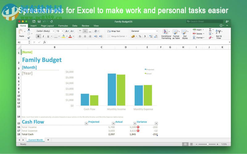Image resolution: width=247 pixels, height=154 pixels.
Task: Click Format as Table button
Action: pos(176,34)
